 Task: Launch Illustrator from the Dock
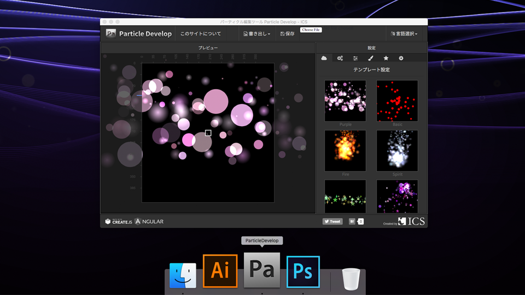click(220, 271)
